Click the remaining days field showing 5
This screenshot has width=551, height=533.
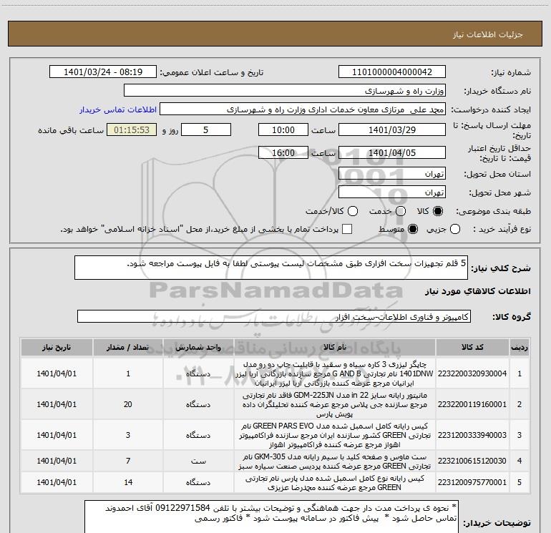(x=206, y=129)
